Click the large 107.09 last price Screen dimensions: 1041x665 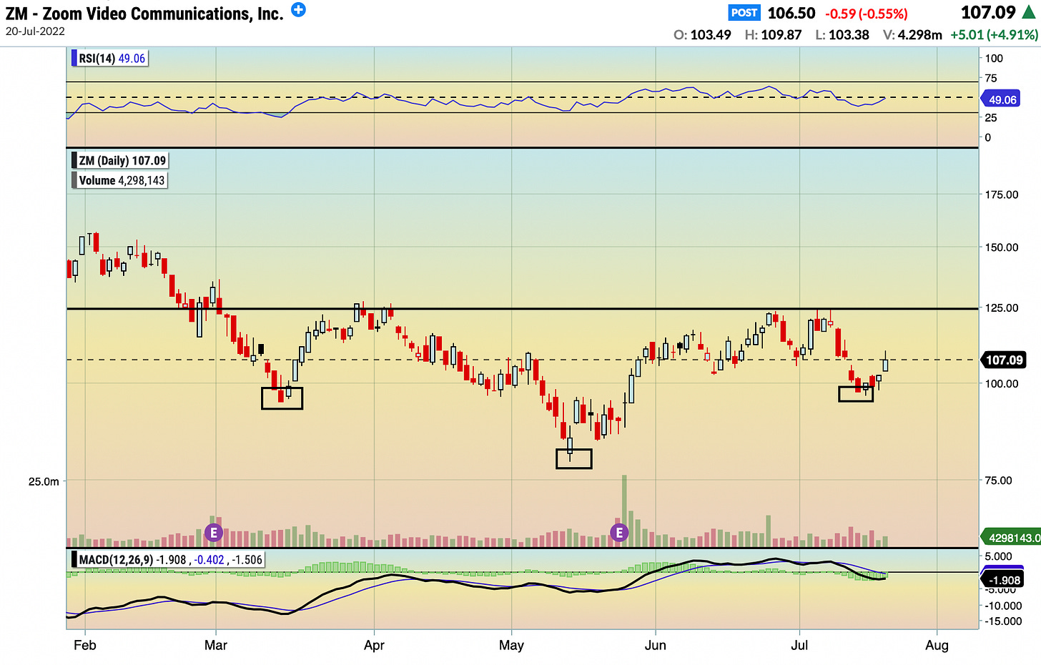tap(988, 12)
